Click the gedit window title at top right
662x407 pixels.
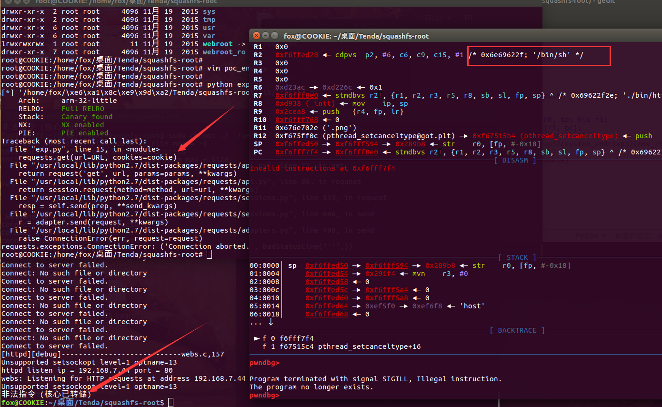[579, 2]
